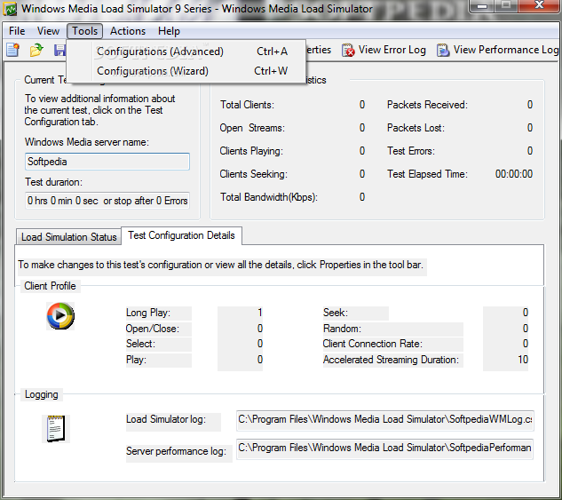Image resolution: width=562 pixels, height=500 pixels.
Task: Click the New test document icon
Action: (13, 51)
